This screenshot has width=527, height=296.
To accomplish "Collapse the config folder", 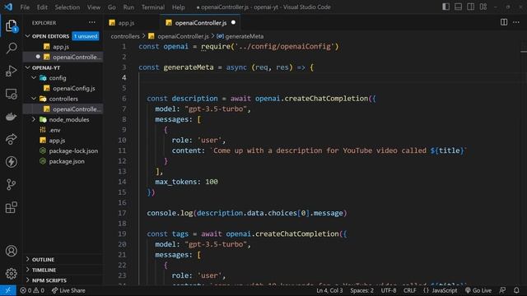I will 34,78.
